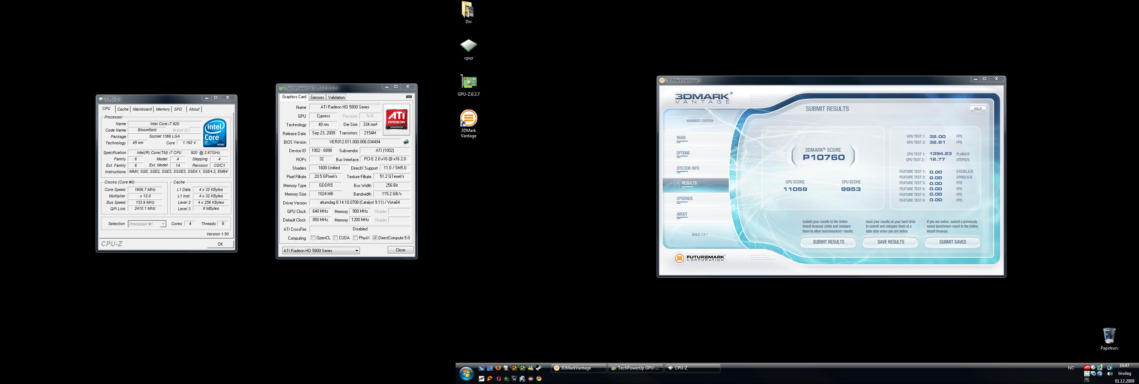Screen dimensions: 1139x384
Task: Click the SUBMIT RESULTS button
Action: (x=828, y=242)
